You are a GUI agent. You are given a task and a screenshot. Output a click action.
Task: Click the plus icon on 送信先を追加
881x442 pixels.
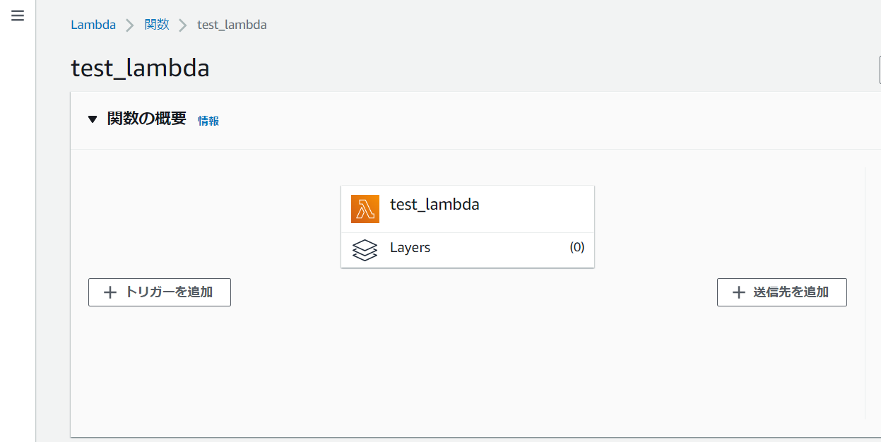738,292
